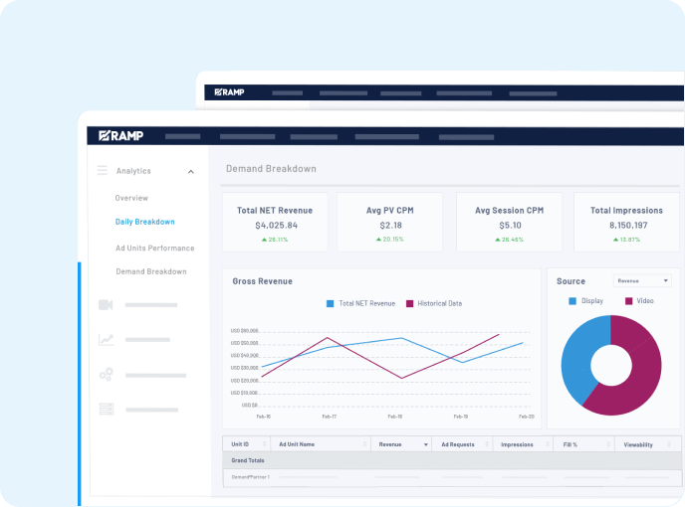This screenshot has height=507, width=685.
Task: Open the hamburger menu icon beside Analytics
Action: (102, 171)
